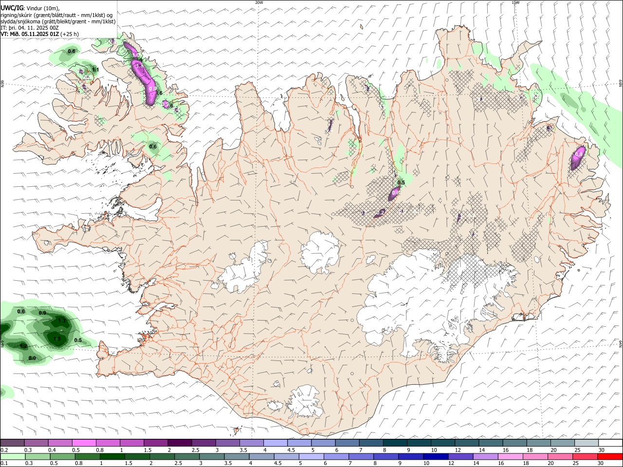Click the 20W longitude label
This screenshot has height=467, width=623.
tap(259, 2)
